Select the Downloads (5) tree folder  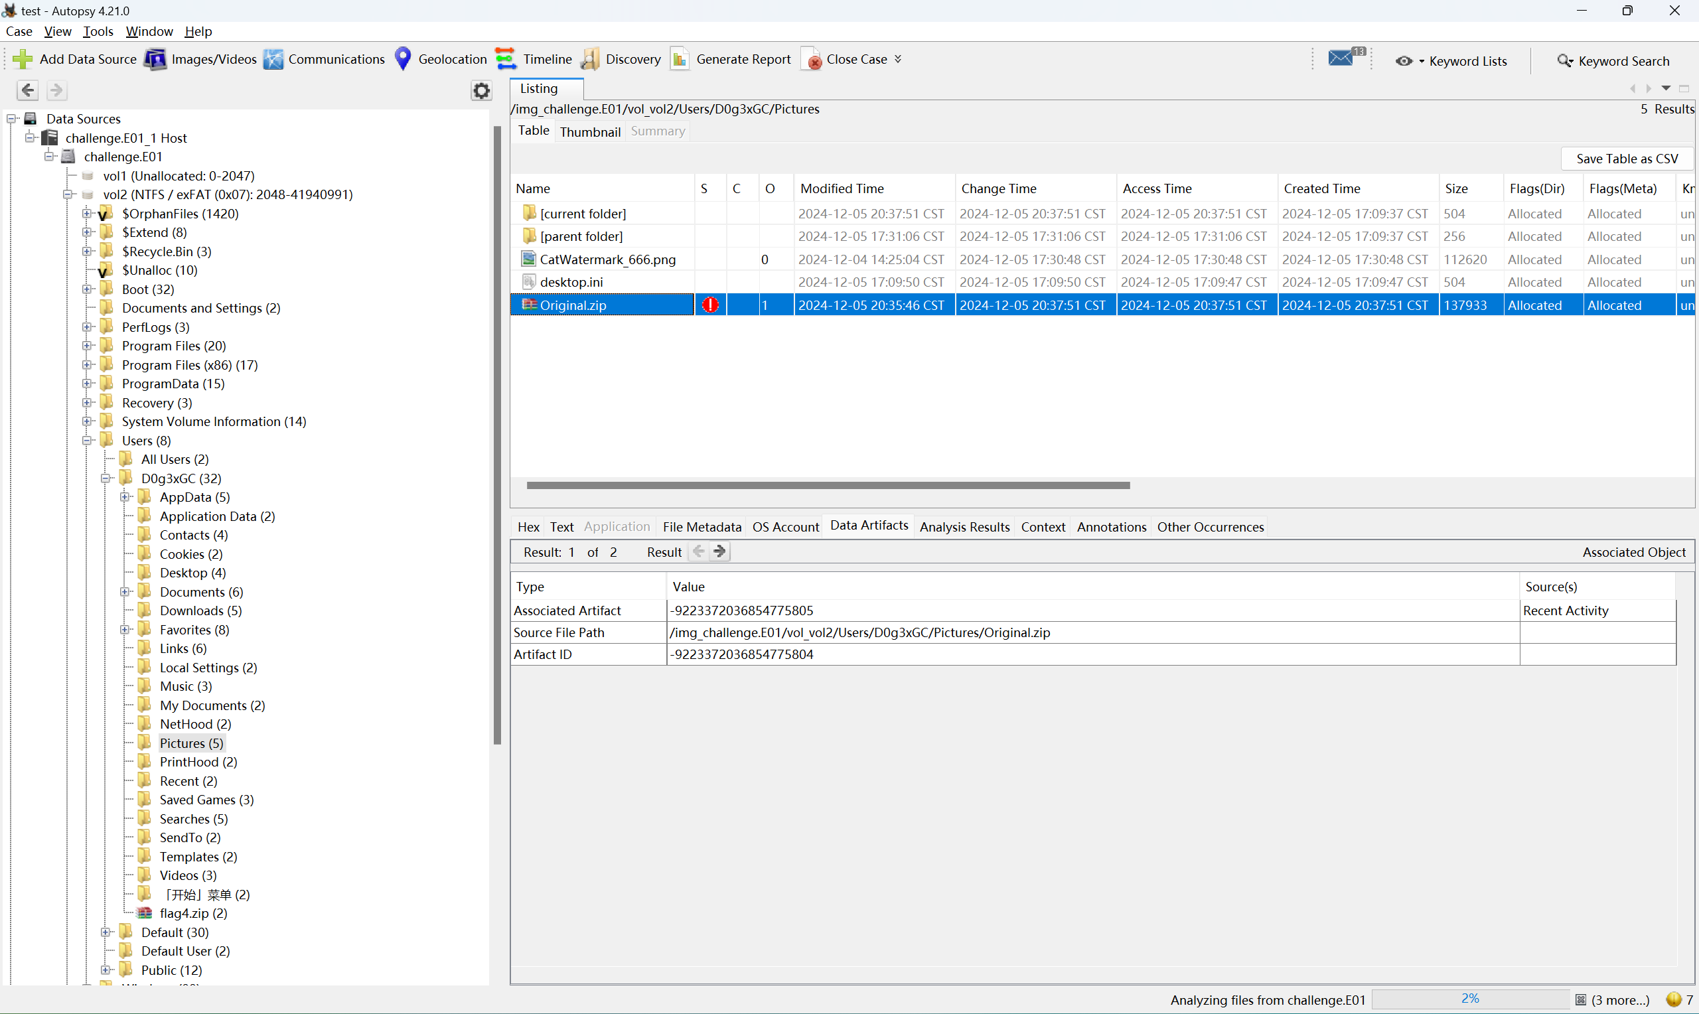[x=200, y=611]
